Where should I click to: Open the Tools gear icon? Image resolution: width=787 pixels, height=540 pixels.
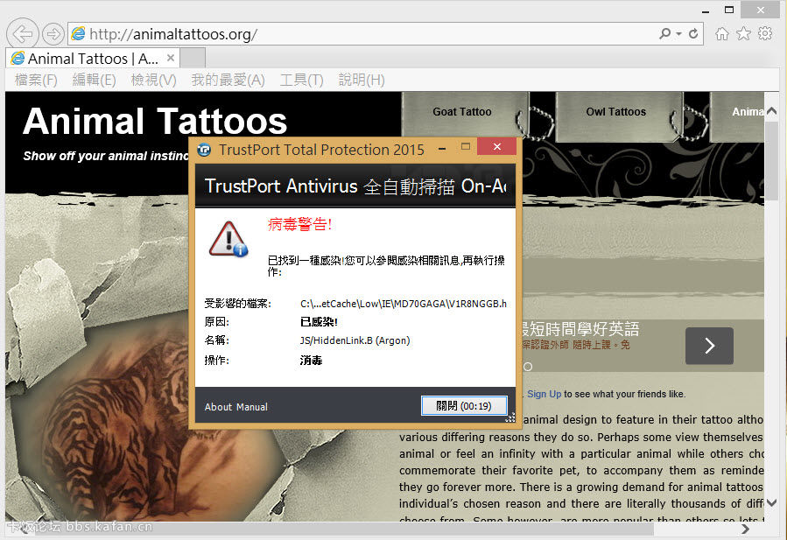[x=765, y=33]
